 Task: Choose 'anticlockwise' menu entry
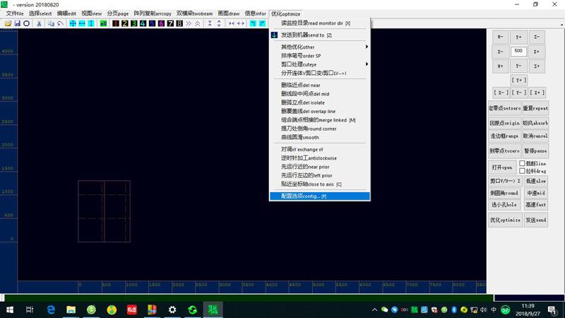pos(320,158)
